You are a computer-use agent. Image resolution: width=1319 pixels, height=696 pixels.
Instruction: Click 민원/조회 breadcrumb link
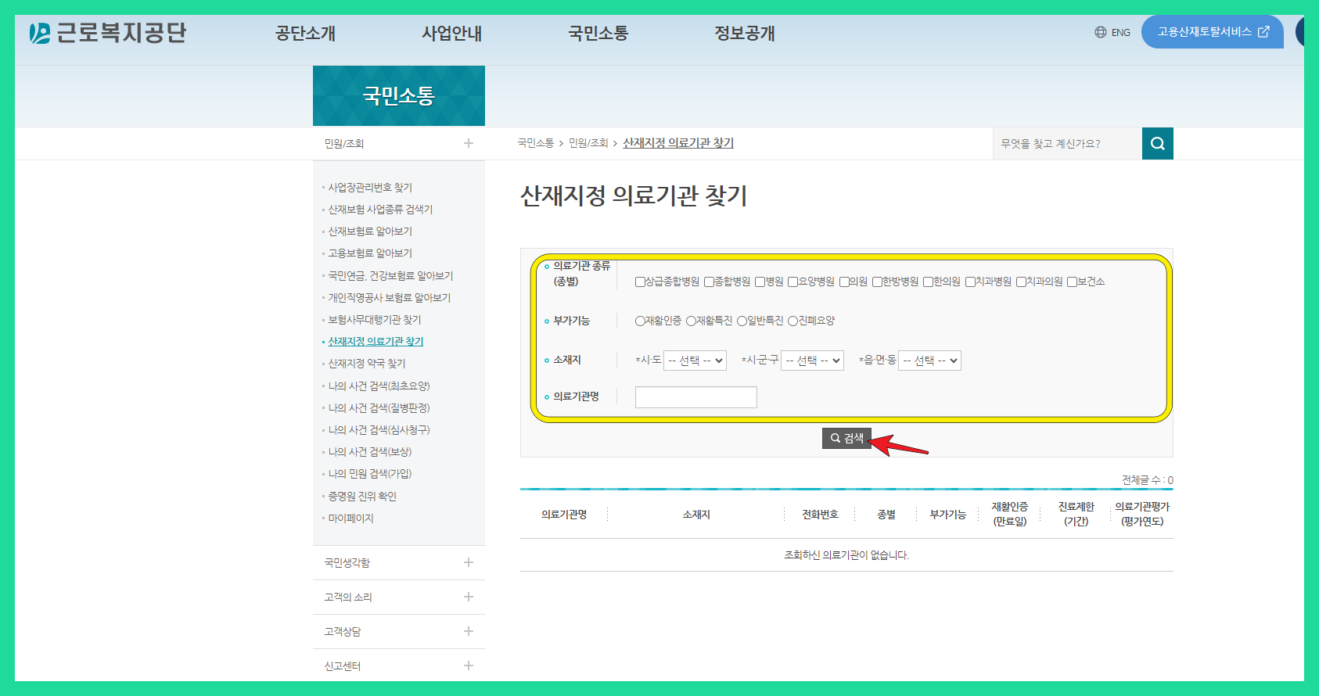588,143
